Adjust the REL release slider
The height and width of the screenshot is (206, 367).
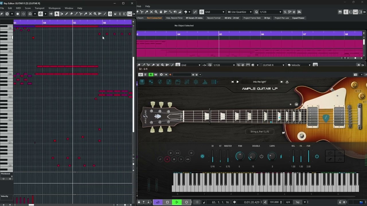click(293, 156)
